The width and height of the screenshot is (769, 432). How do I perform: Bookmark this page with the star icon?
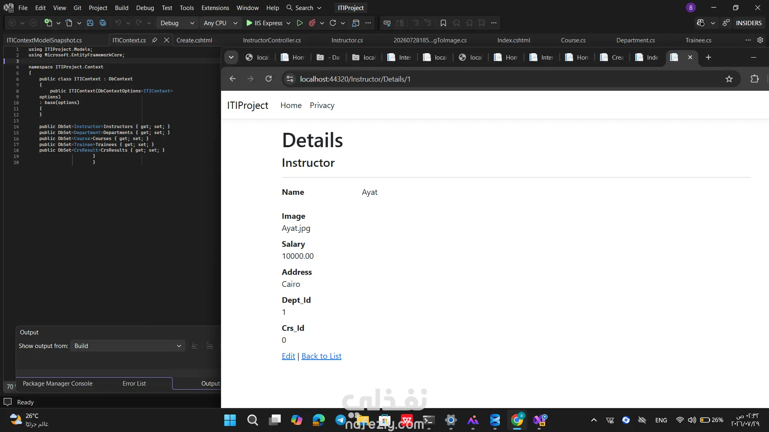pyautogui.click(x=729, y=79)
